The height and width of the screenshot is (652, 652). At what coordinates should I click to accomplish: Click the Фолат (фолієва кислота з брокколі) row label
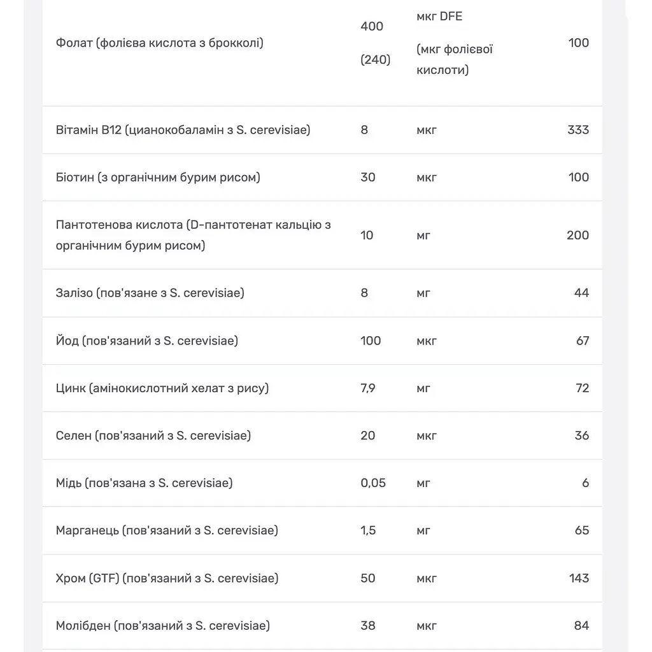coord(160,43)
